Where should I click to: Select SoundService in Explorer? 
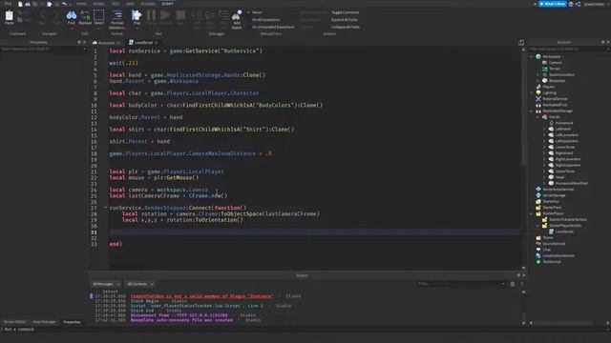click(x=551, y=244)
